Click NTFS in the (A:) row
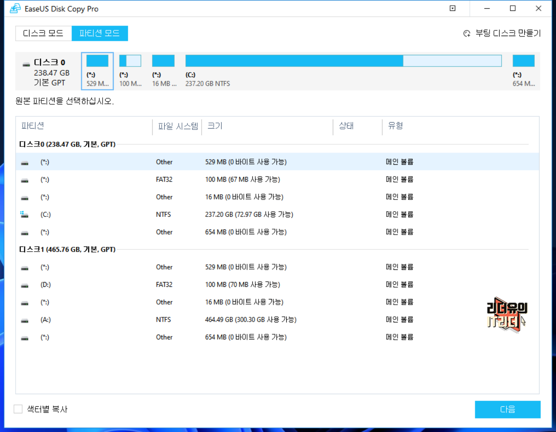 point(163,319)
